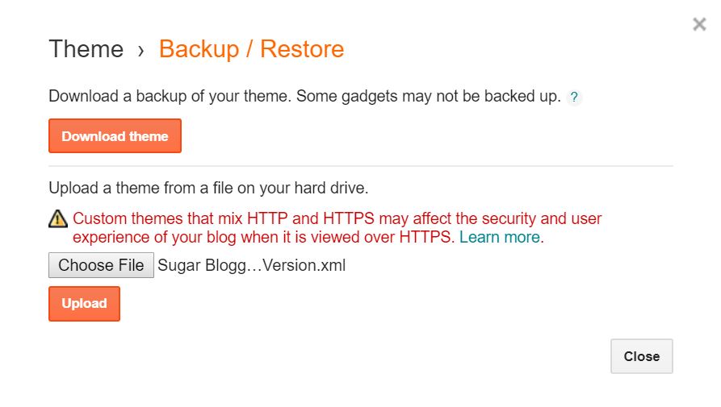Click the 'Download a backup of your theme' sentence
This screenshot has height=407, width=721.
click(170, 97)
